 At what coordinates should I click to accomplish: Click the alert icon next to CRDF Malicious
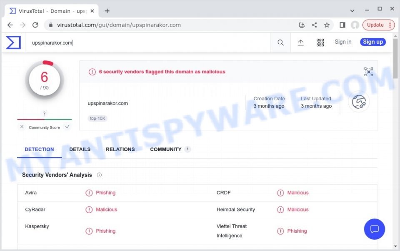tap(280, 193)
